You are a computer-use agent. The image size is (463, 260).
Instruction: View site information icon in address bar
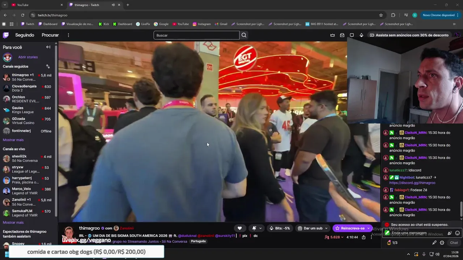[33, 15]
